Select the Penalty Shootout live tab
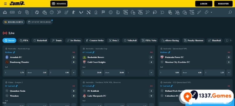This screenshot has width=235, height=106. coord(194,40)
